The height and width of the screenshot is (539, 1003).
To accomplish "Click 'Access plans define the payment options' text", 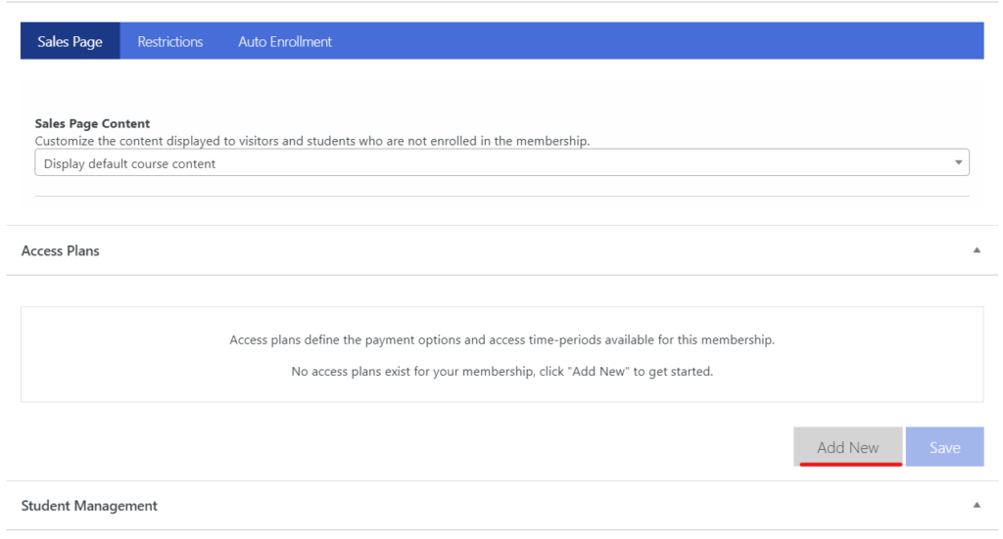I will click(x=501, y=339).
